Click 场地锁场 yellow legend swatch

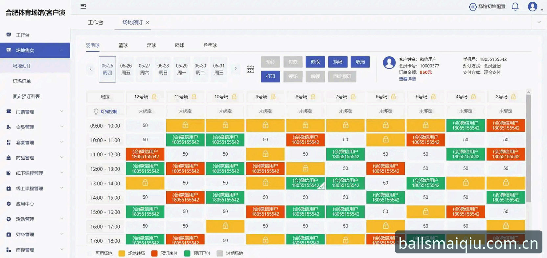coord(122,253)
